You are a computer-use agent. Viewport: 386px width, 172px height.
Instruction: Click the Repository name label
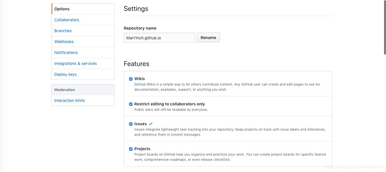[140, 28]
